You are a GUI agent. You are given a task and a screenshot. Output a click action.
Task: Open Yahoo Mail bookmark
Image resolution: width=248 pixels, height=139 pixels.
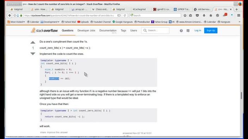pos(69,22)
